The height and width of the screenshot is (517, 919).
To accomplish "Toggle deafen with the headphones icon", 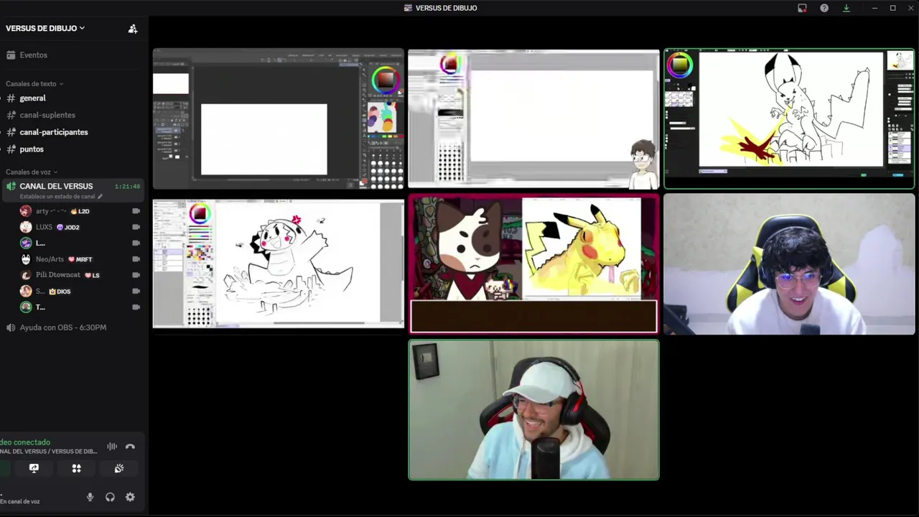I will point(110,497).
